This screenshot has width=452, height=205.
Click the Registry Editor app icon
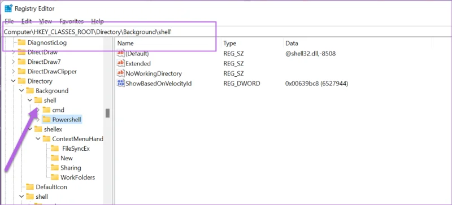click(8, 8)
